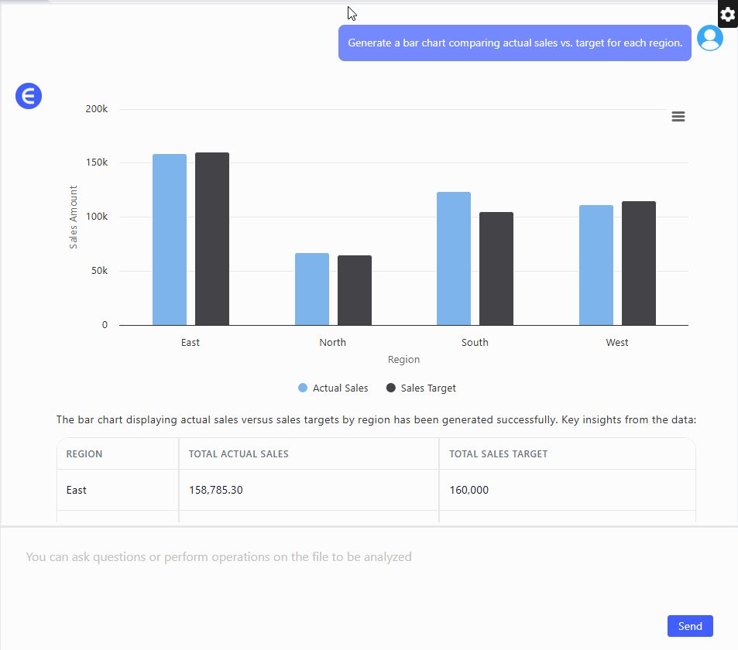
Task: Click the Total Actual Sales column header
Action: 239,454
